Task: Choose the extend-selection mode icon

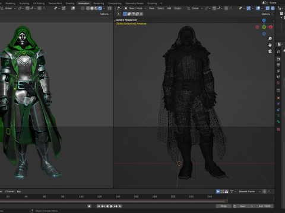Action: (x=129, y=14)
